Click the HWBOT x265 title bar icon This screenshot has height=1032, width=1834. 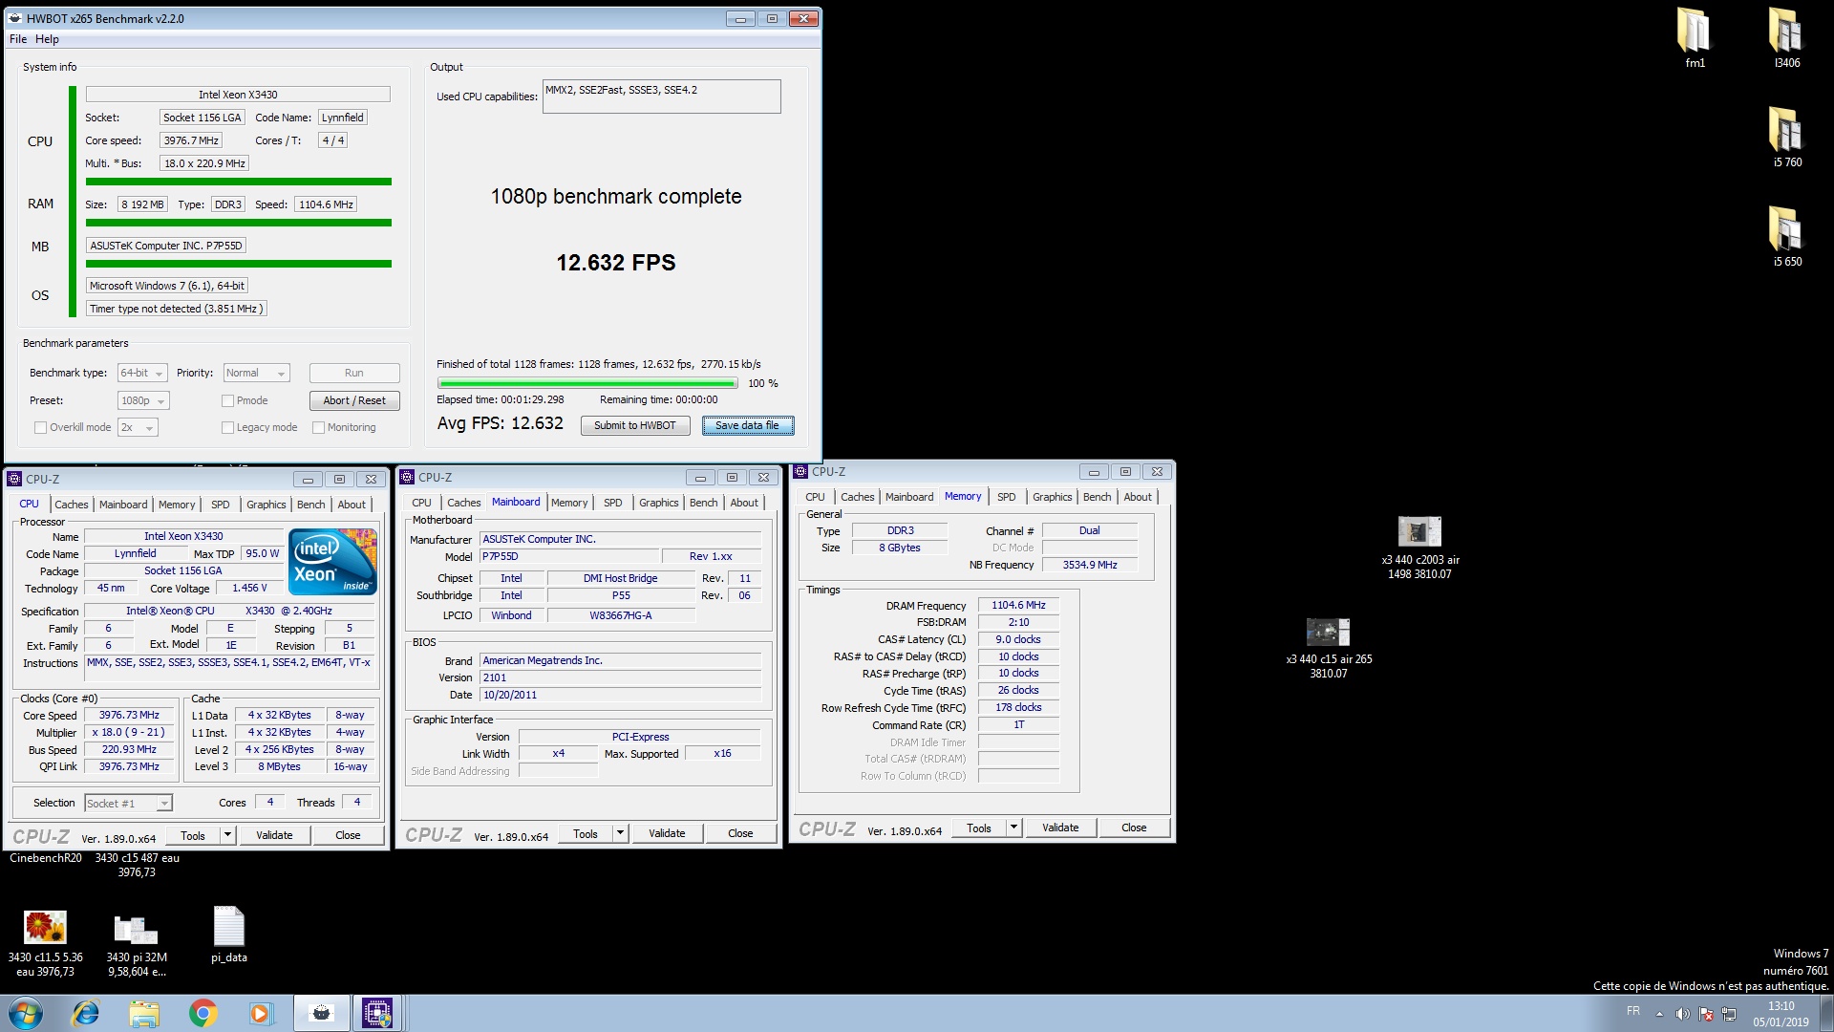coord(15,18)
